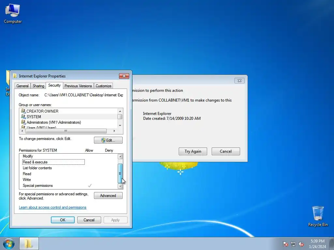Switch to the Sharing tab
The height and width of the screenshot is (250, 334).
[x=38, y=86]
